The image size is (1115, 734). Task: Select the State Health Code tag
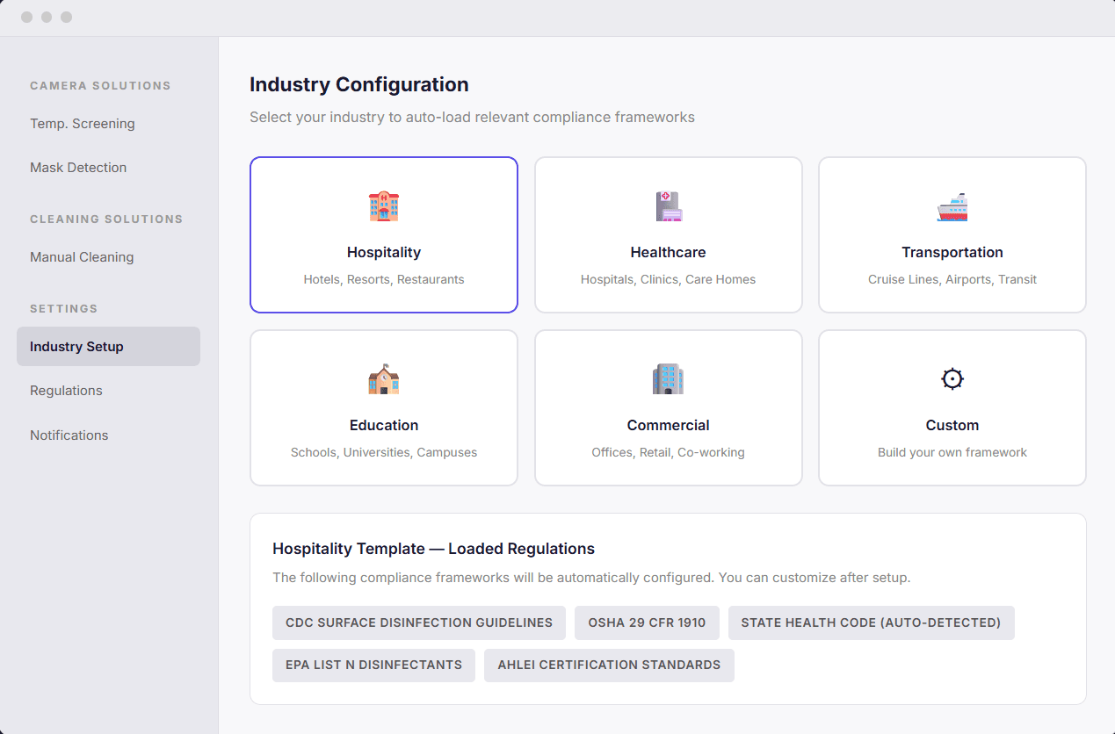coord(871,622)
